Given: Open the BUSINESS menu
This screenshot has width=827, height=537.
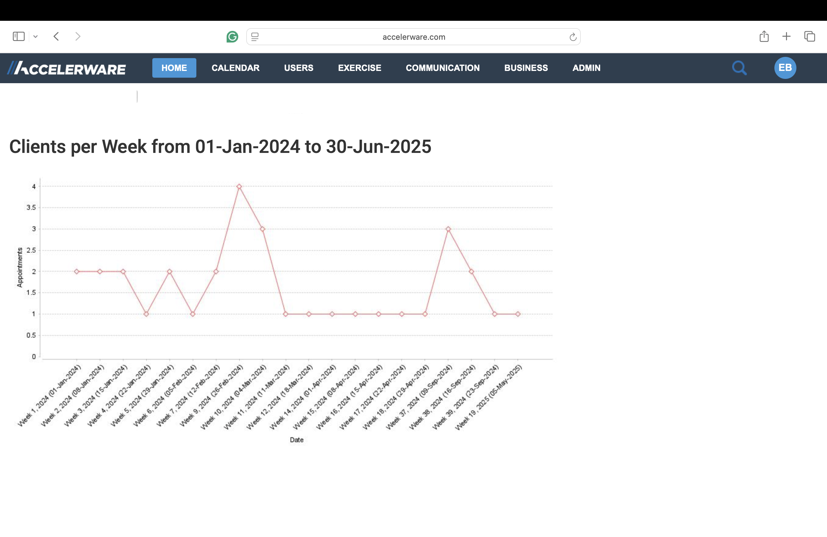Looking at the screenshot, I should (x=526, y=68).
